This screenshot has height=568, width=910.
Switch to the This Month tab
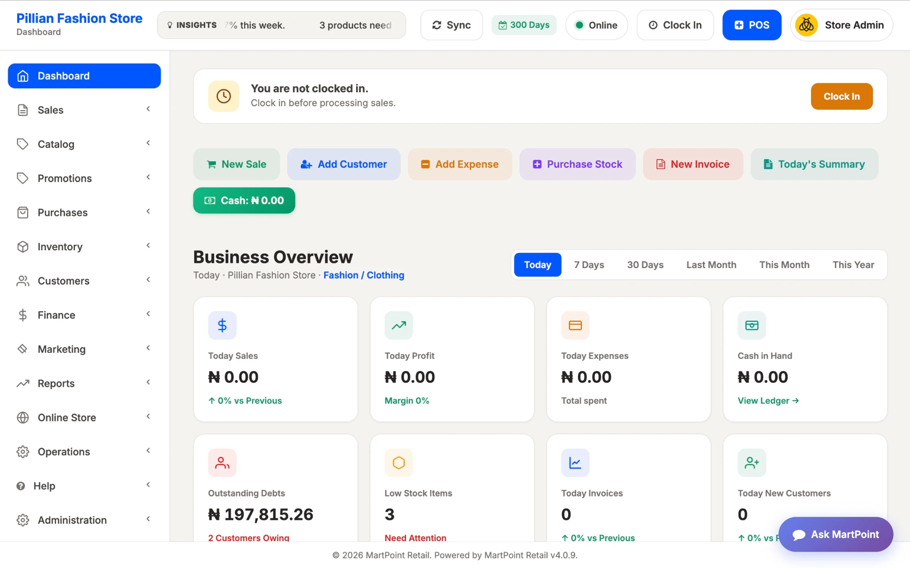click(x=784, y=265)
